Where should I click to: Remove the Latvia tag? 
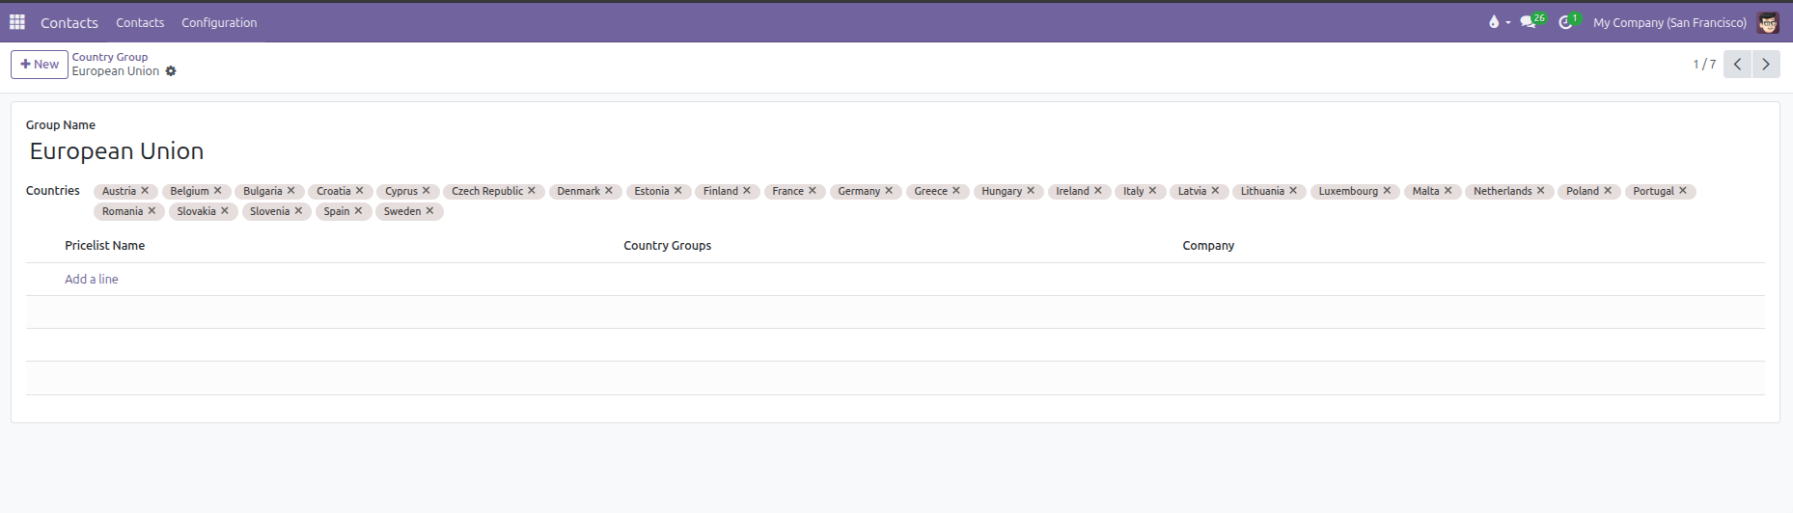click(x=1215, y=191)
